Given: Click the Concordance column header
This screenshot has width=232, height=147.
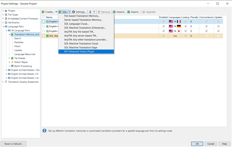Looking at the screenshot, I should [x=206, y=17].
